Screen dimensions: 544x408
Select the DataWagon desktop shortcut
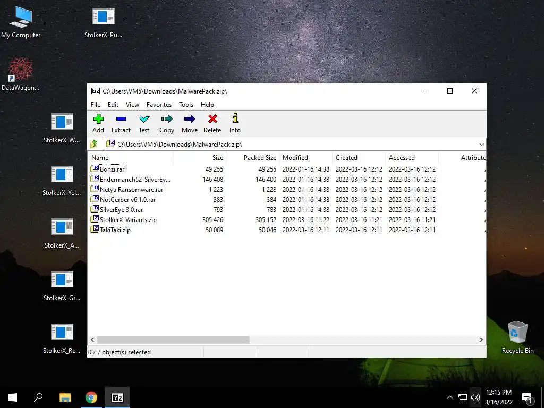pos(21,74)
